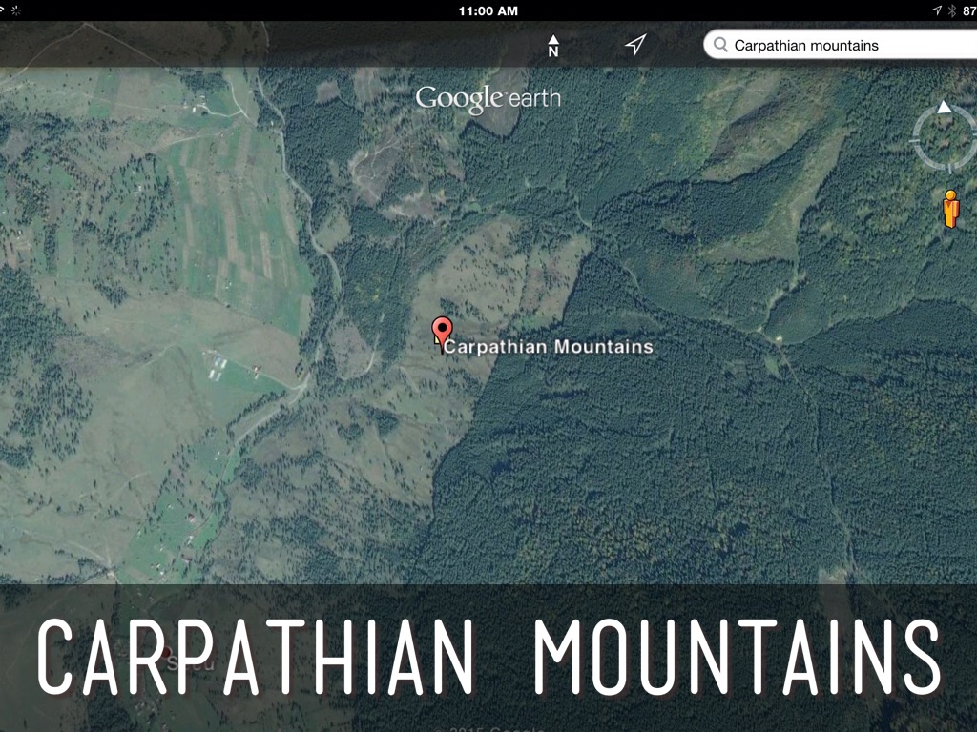Tap the Google earth logo
Screen dimensions: 977x732
pos(488,98)
